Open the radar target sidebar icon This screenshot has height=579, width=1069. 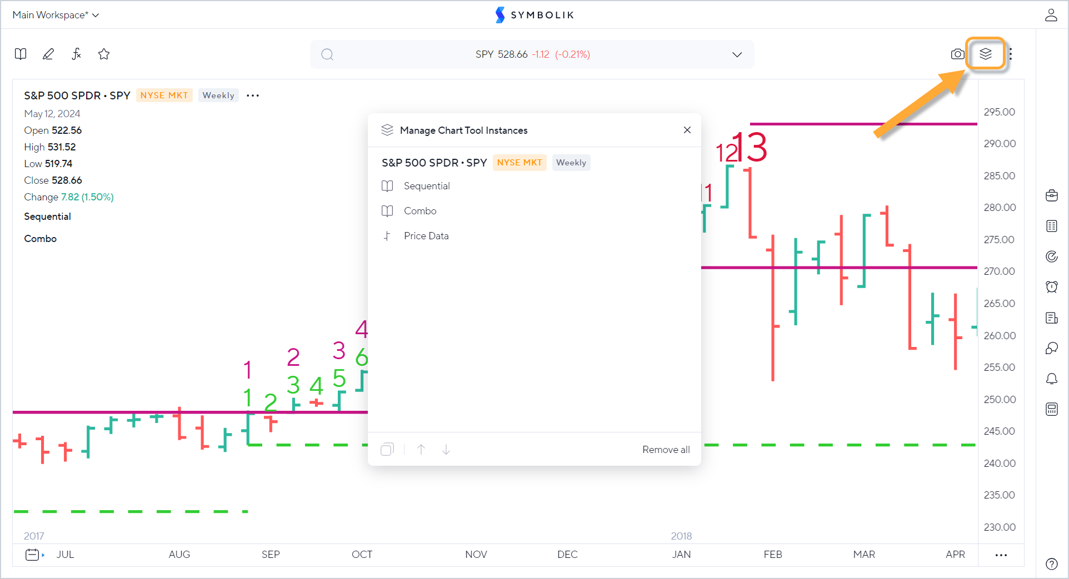pyautogui.click(x=1052, y=256)
